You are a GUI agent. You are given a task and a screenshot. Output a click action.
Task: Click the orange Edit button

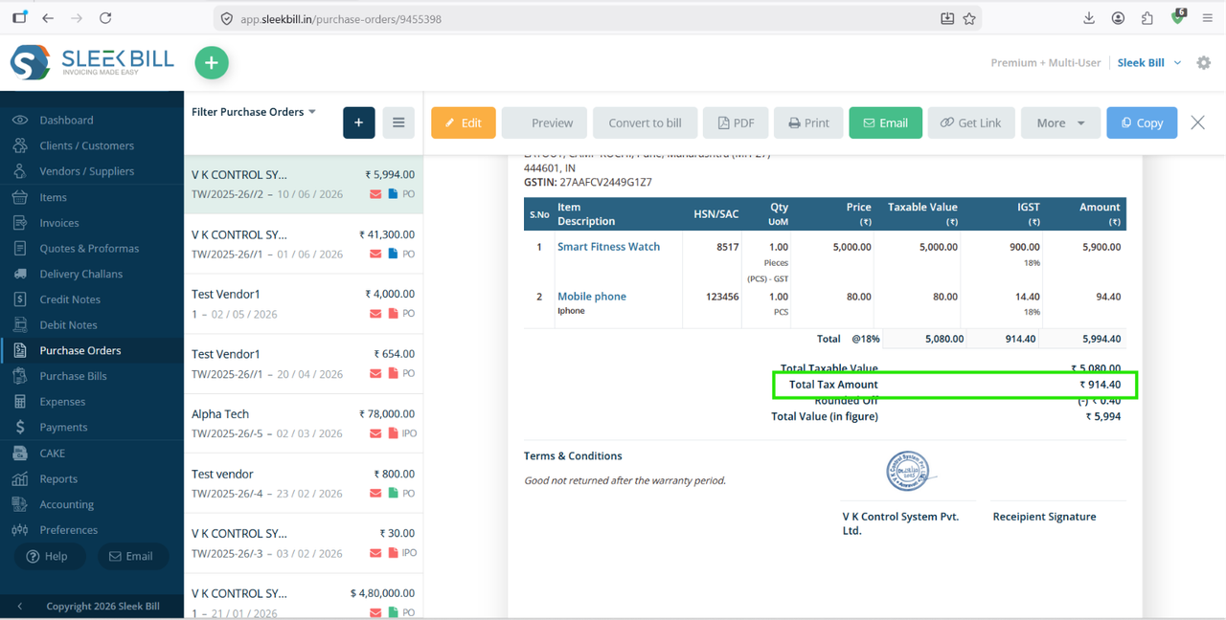click(464, 122)
